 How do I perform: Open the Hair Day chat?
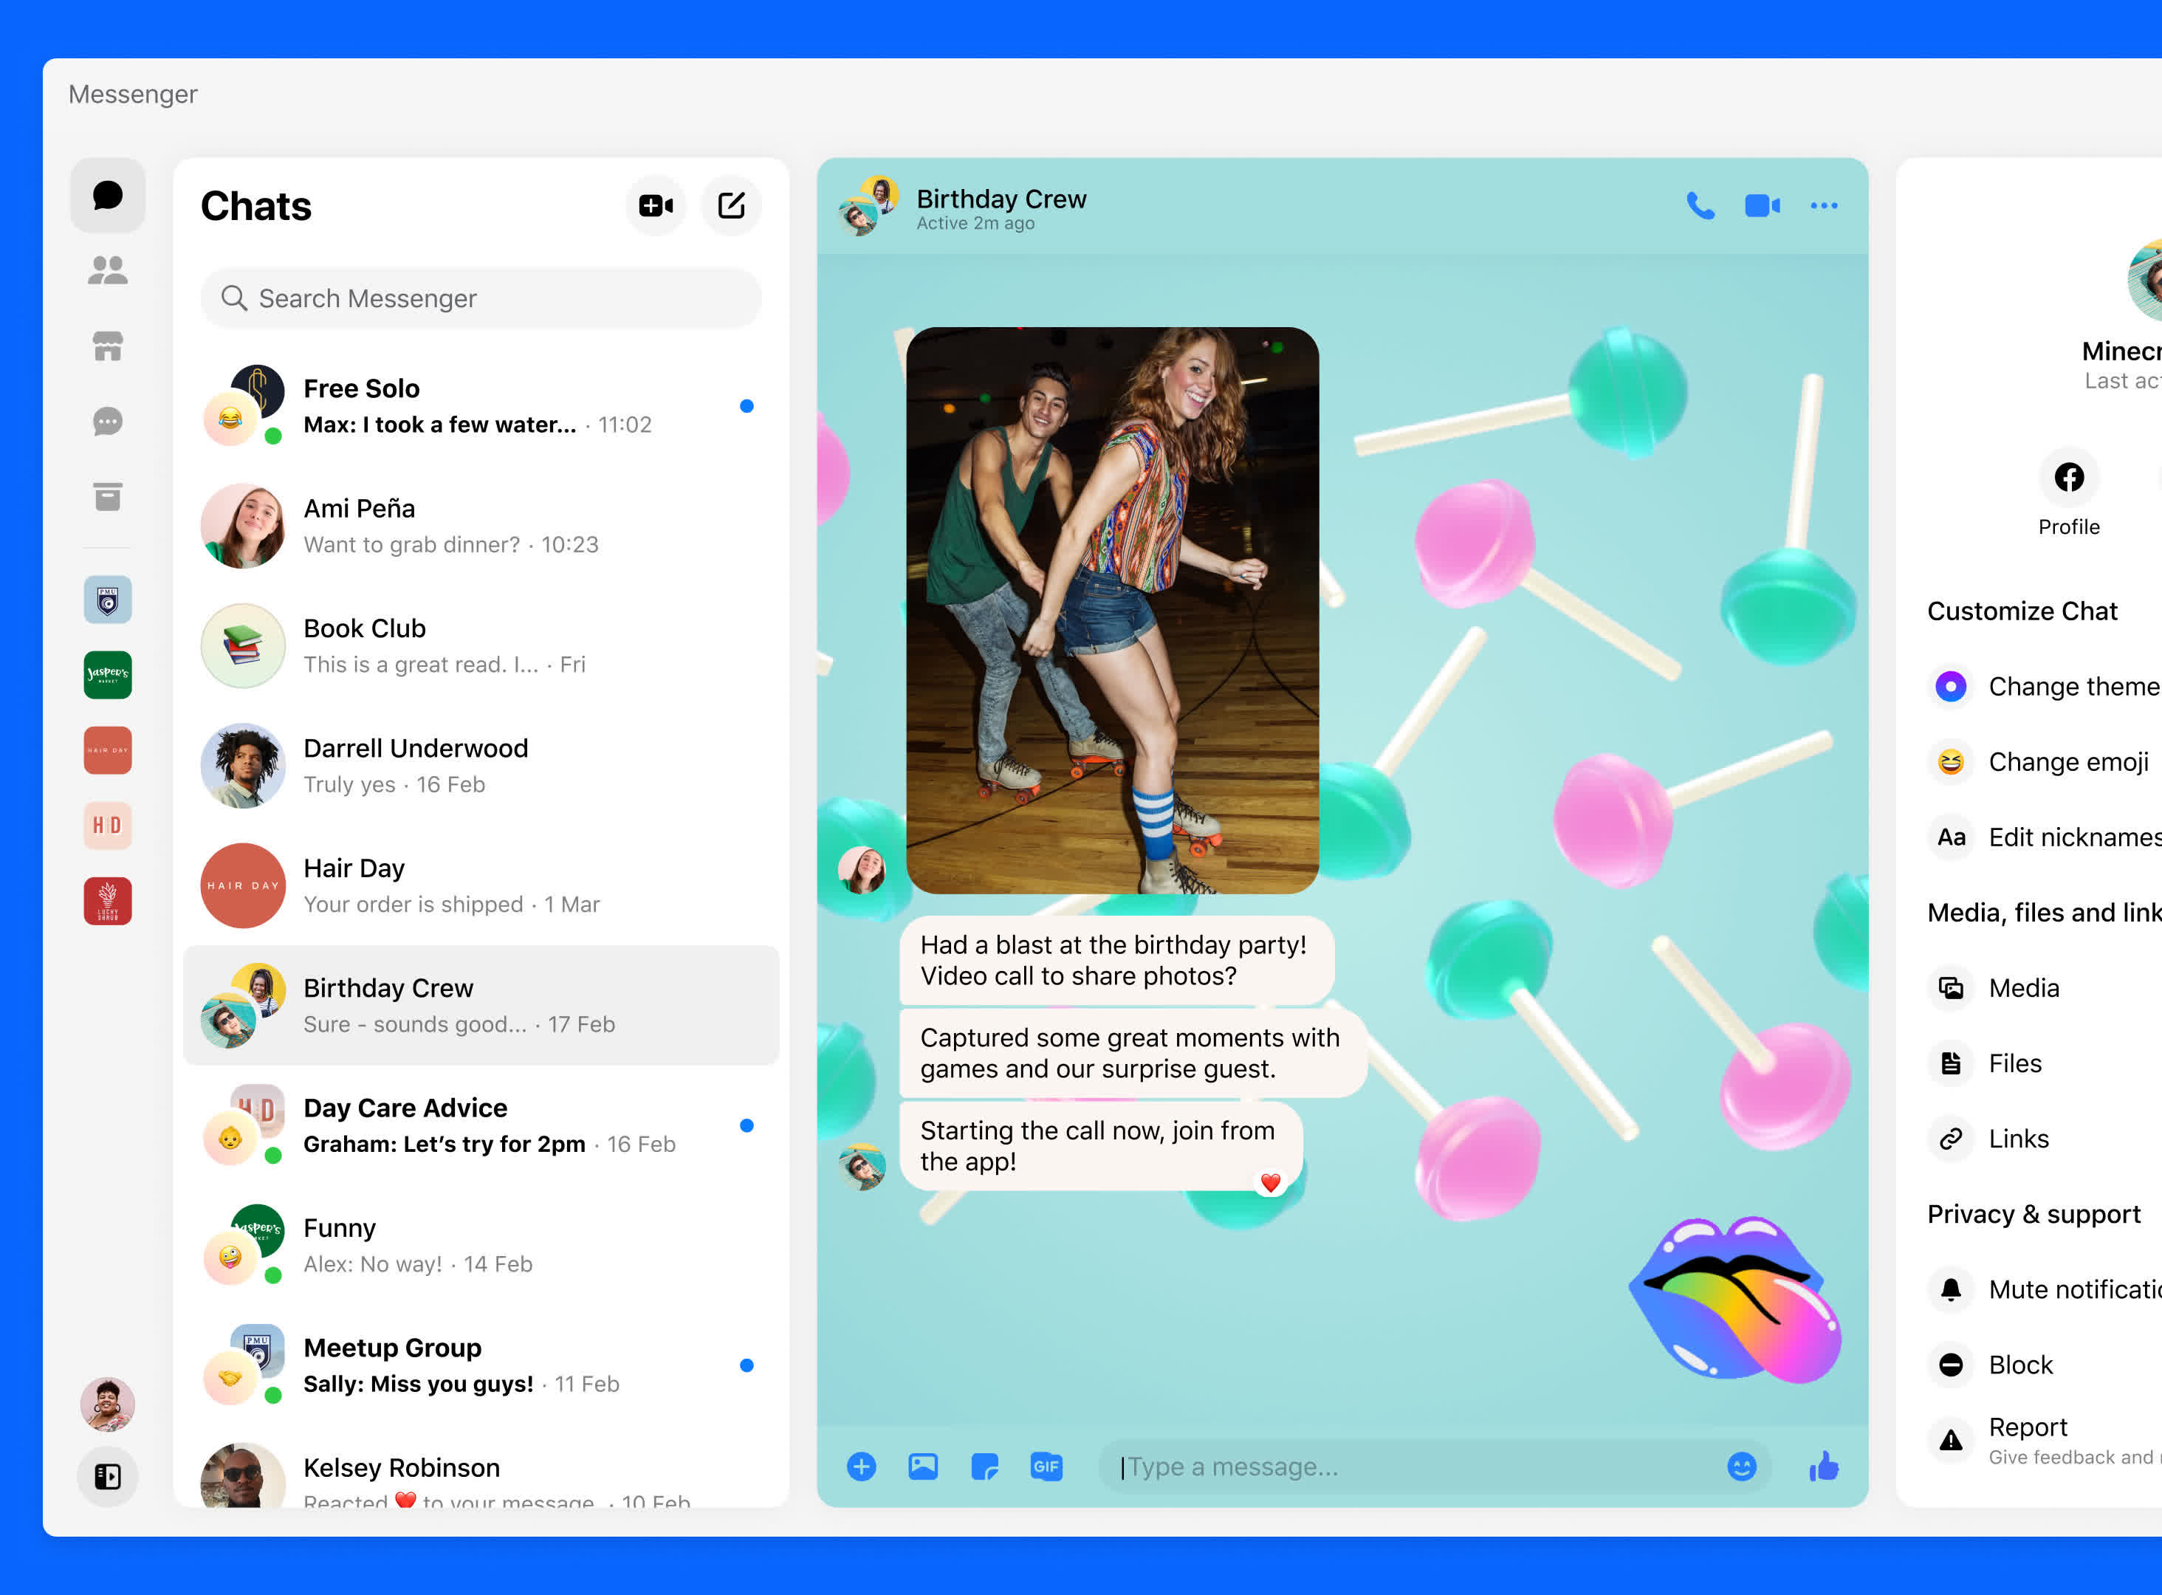pyautogui.click(x=481, y=885)
